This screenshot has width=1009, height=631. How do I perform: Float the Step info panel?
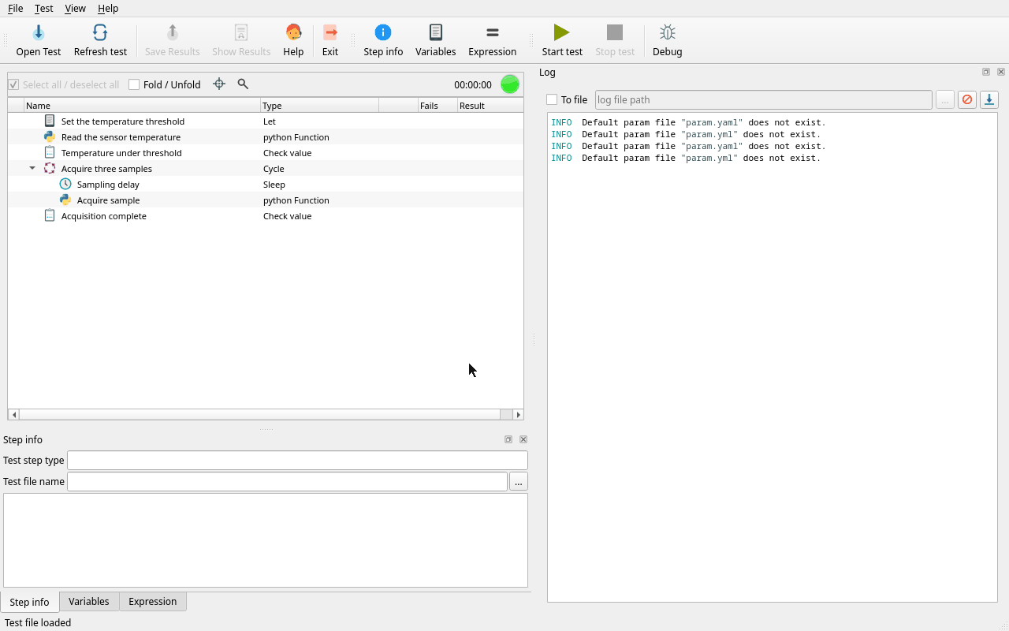click(508, 439)
